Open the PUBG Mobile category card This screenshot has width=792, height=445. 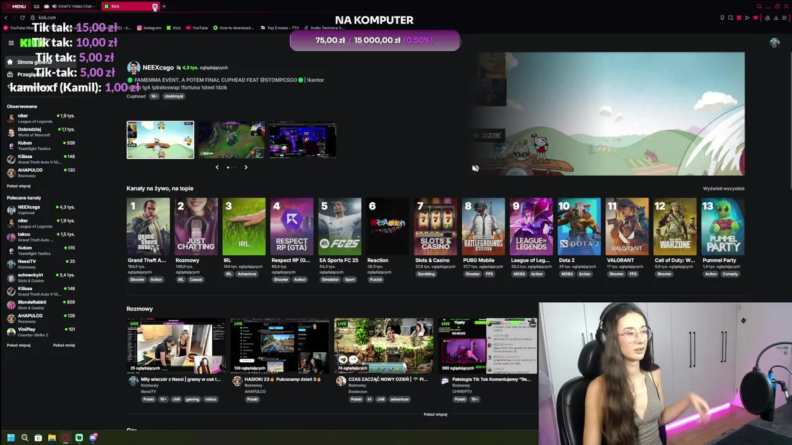point(483,226)
